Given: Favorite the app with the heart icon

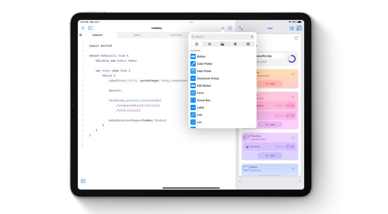Looking at the screenshot, I should pos(296,38).
